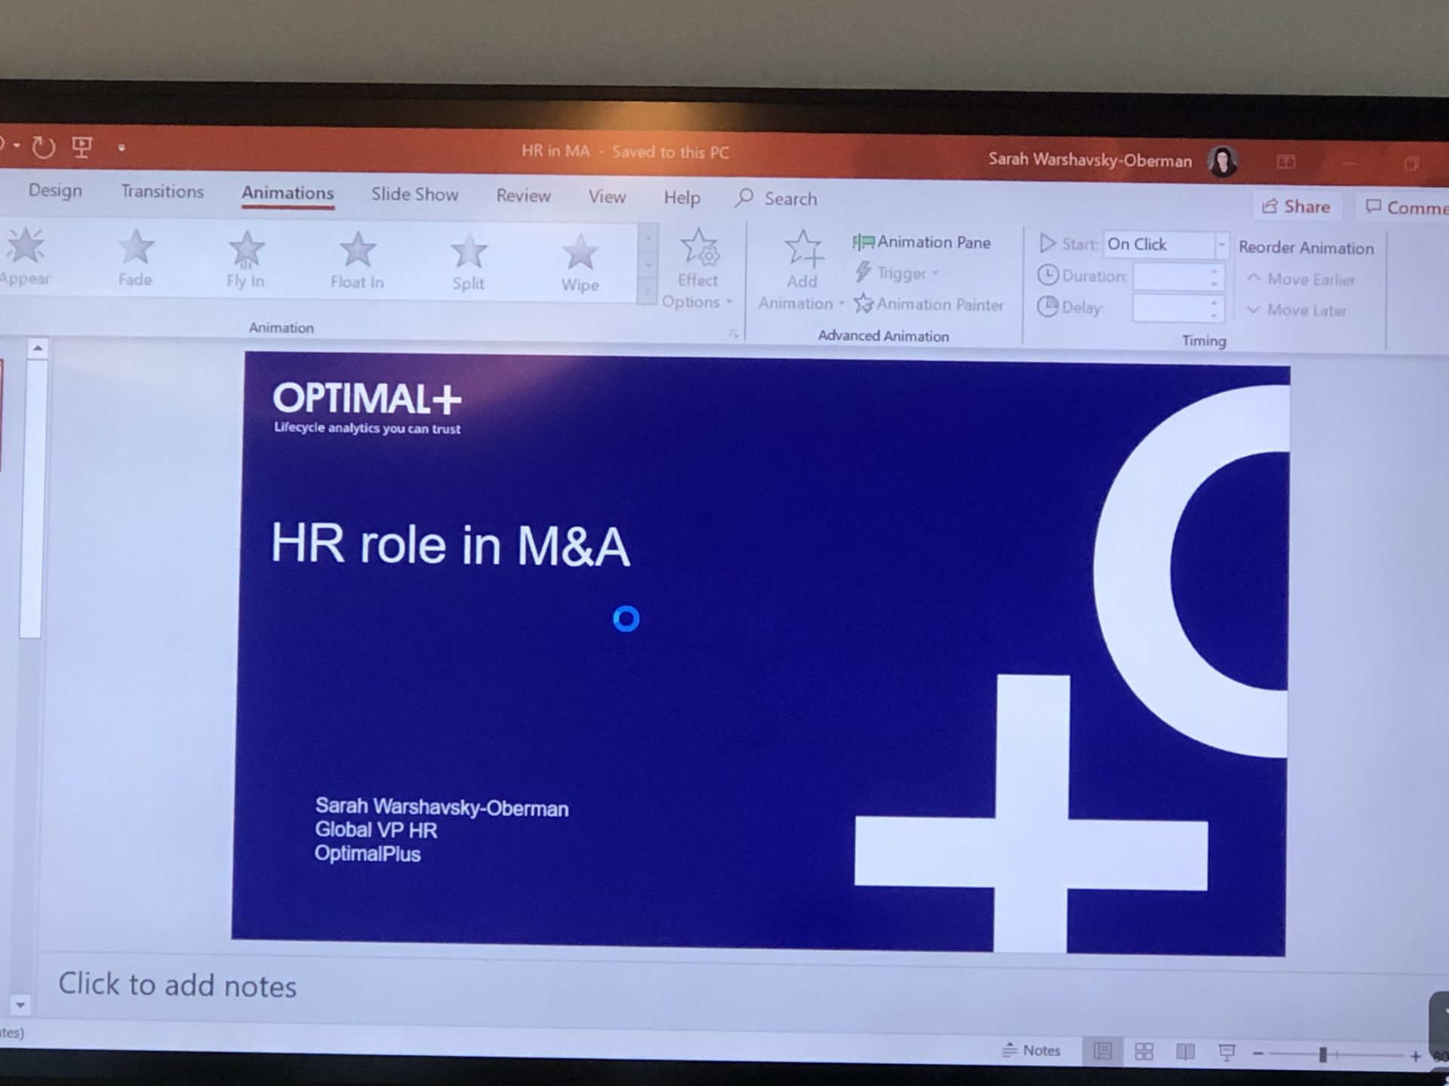Apply the Float In animation effect

point(357,262)
